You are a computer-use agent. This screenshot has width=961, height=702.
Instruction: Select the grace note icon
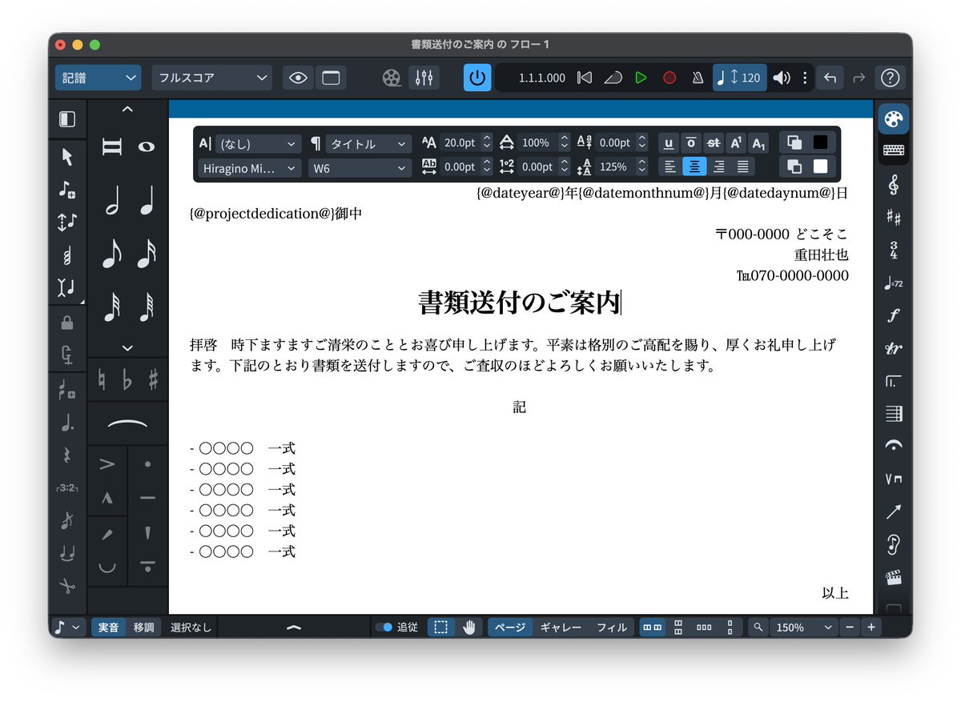click(x=67, y=520)
